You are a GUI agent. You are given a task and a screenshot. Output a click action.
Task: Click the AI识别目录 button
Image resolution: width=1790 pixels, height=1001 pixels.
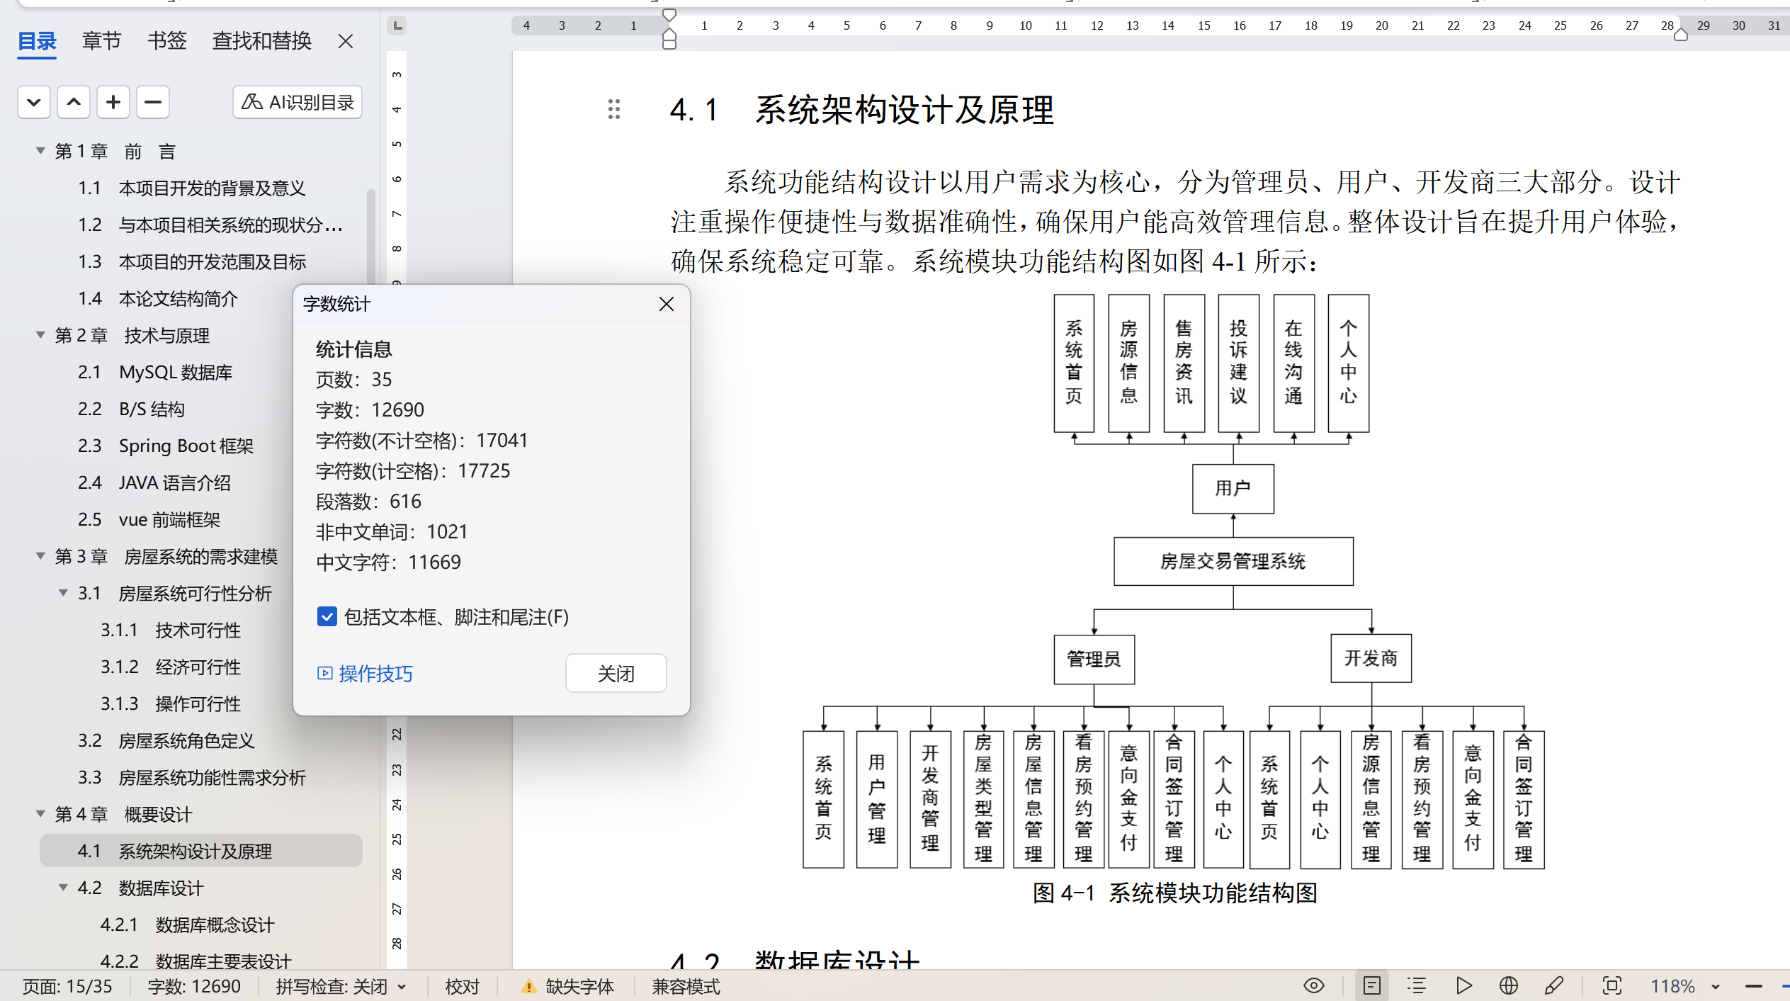coord(298,102)
